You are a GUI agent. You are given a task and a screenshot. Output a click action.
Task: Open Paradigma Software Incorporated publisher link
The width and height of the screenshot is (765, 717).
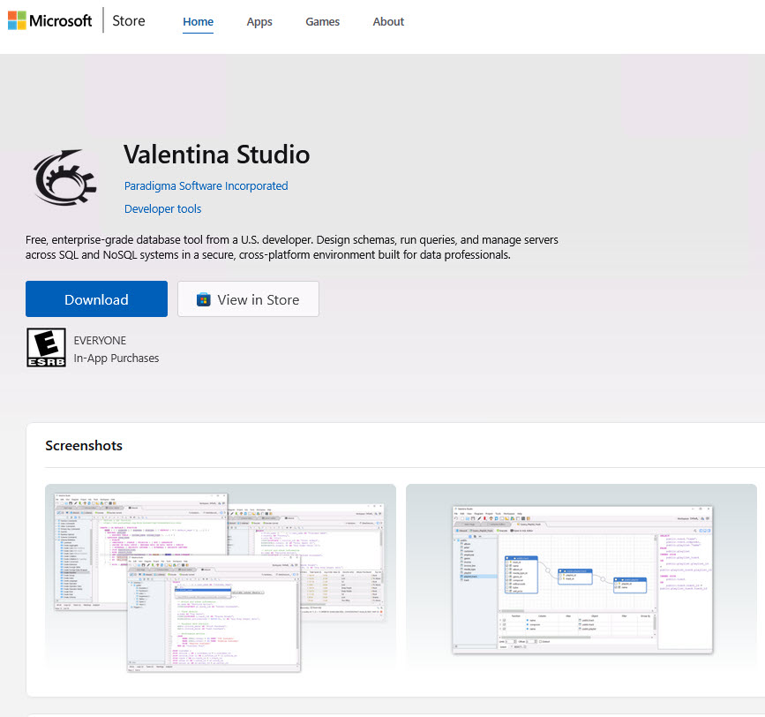(206, 186)
